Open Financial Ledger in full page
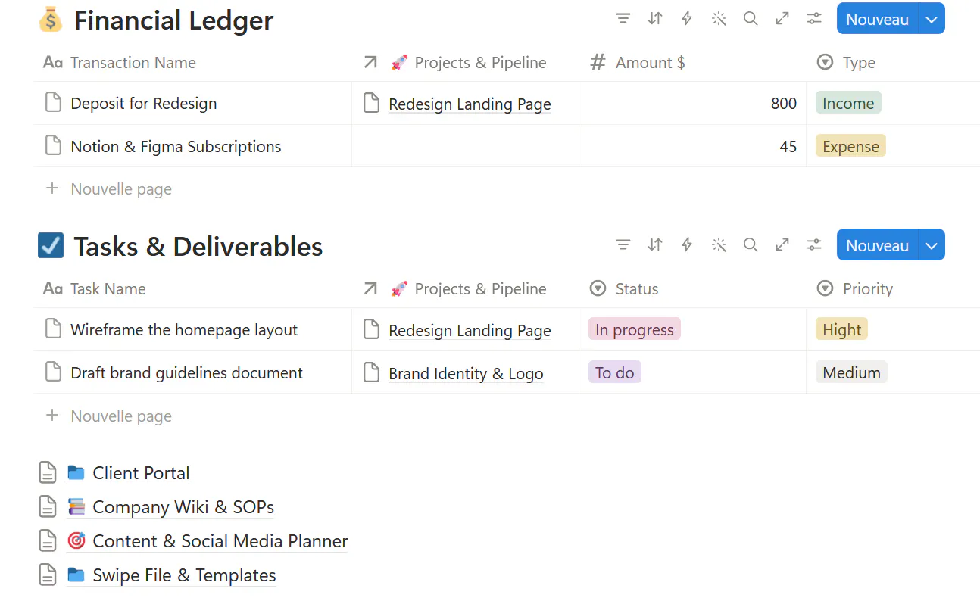The width and height of the screenshot is (980, 598). pyautogui.click(x=782, y=19)
